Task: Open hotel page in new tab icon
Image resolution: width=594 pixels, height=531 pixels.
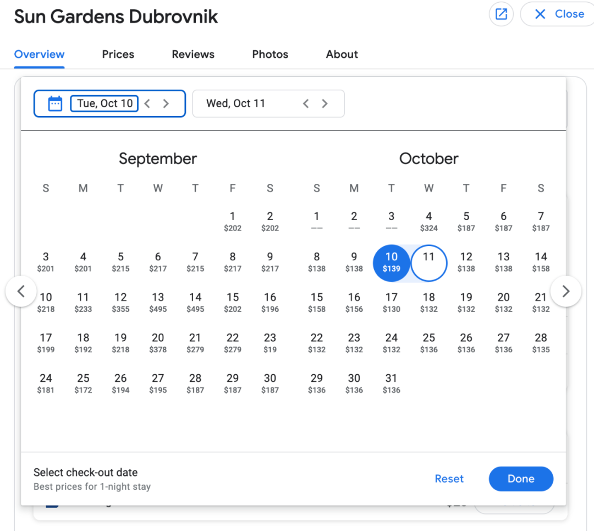Action: point(501,14)
